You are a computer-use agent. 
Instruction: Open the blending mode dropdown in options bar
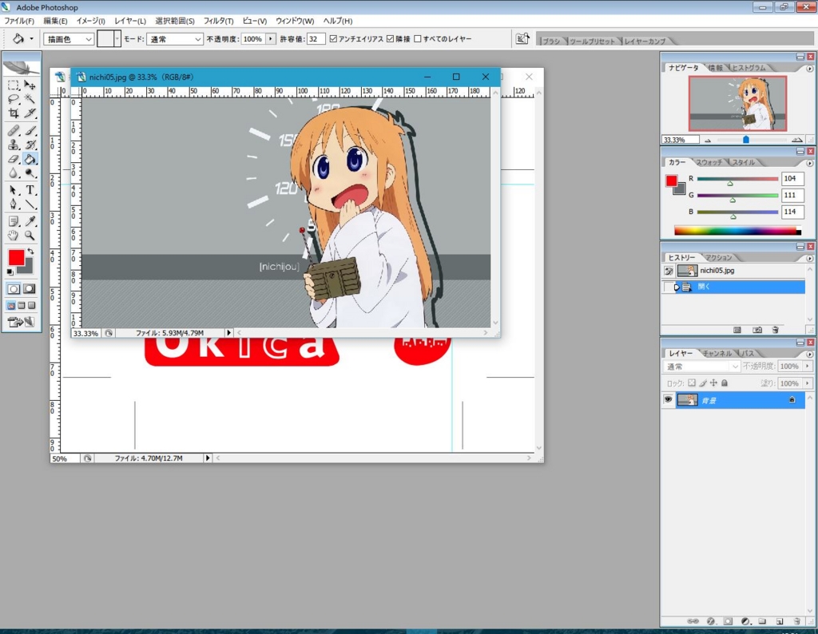pyautogui.click(x=175, y=39)
